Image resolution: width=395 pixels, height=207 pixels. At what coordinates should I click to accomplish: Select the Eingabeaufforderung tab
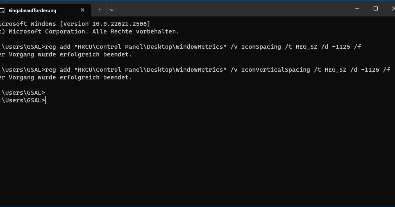click(32, 10)
